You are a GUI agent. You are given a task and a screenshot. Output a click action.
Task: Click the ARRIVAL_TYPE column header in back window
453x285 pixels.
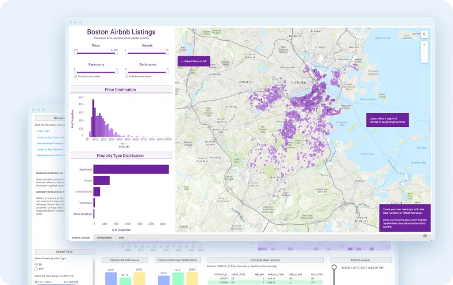pos(276,275)
